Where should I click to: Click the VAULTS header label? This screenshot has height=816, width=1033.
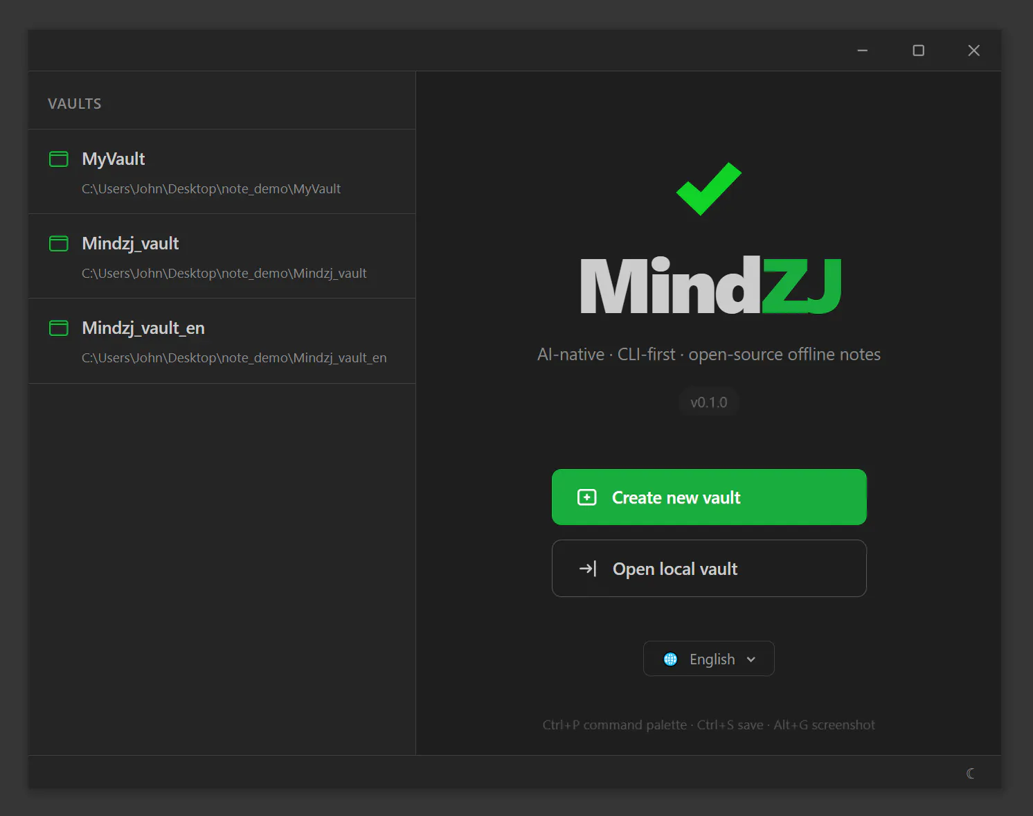[75, 104]
